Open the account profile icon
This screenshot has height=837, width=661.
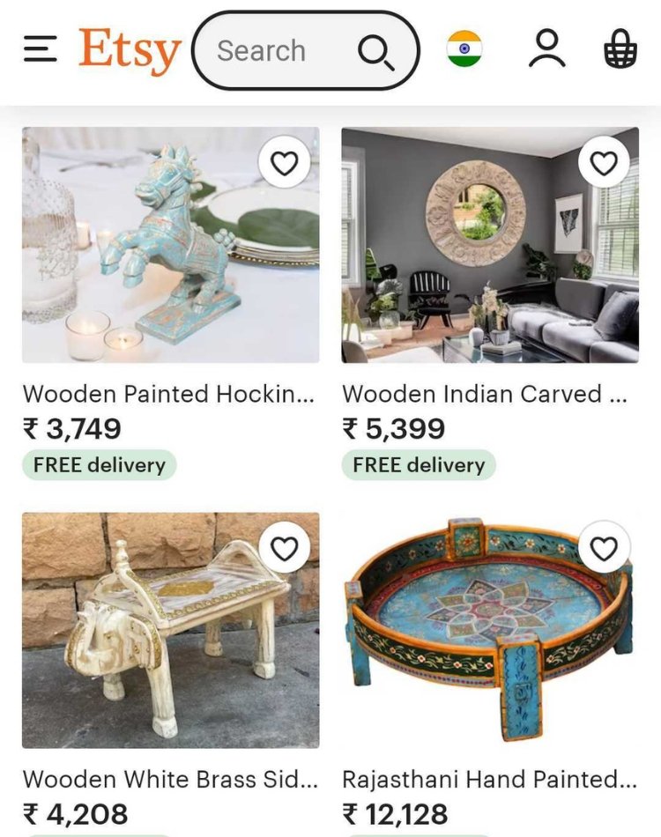(x=547, y=48)
